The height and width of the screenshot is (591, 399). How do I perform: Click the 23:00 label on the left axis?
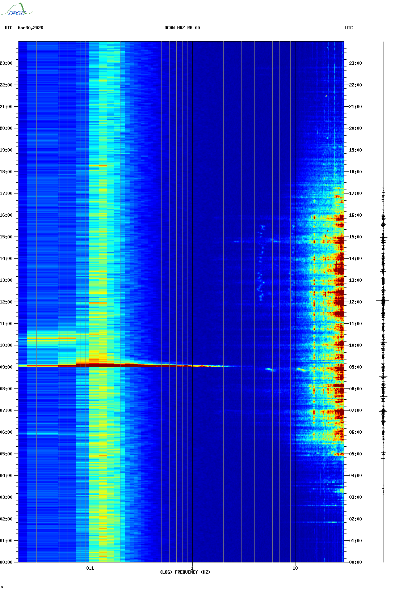[x=6, y=63]
